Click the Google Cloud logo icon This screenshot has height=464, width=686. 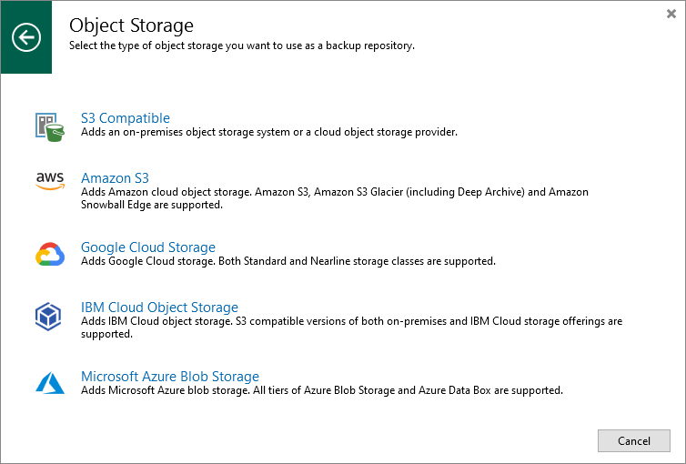coord(50,254)
